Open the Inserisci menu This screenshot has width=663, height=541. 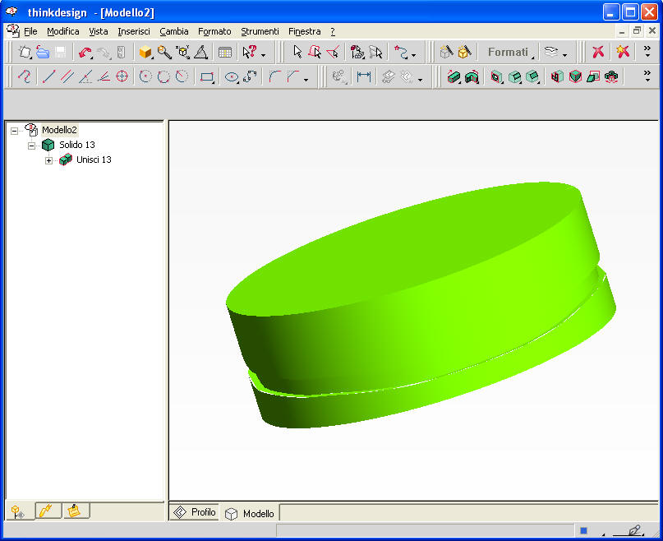click(134, 31)
